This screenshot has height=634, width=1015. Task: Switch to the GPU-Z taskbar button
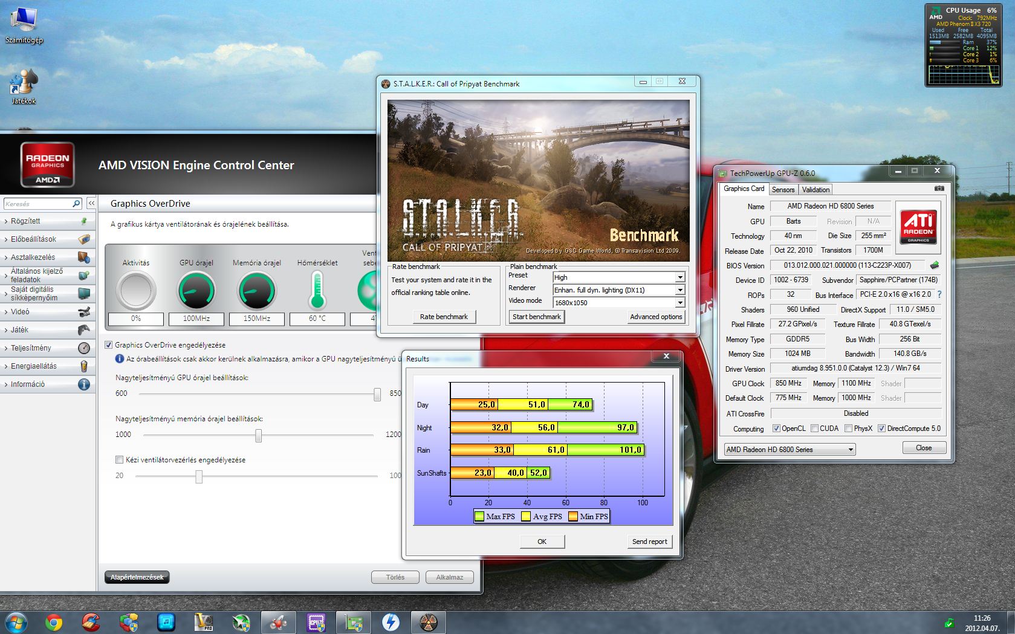click(353, 622)
